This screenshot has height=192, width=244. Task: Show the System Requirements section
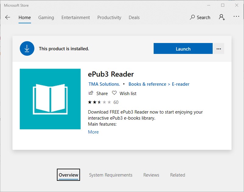pyautogui.click(x=111, y=175)
